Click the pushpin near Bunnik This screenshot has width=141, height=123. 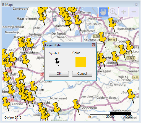tap(115, 57)
